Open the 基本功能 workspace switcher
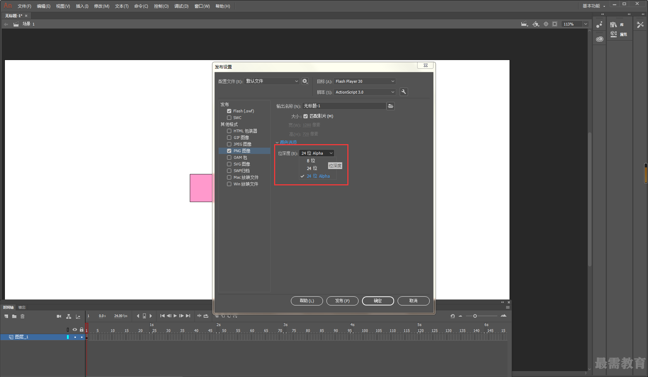The height and width of the screenshot is (377, 648). tap(594, 6)
